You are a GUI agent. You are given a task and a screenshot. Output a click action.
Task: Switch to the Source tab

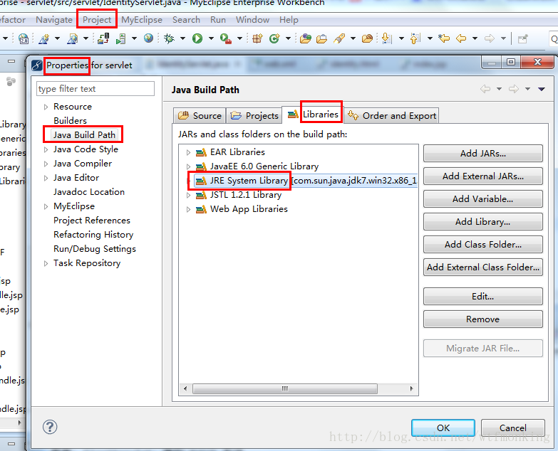pyautogui.click(x=200, y=116)
